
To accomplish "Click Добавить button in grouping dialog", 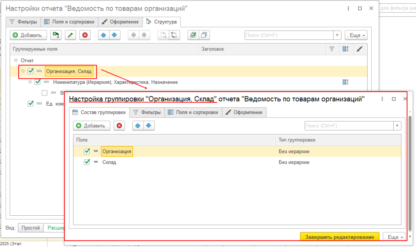I will point(91,126).
